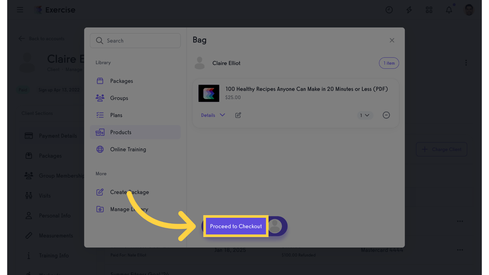Click the 1 item badge
The width and height of the screenshot is (489, 275).
(389, 63)
